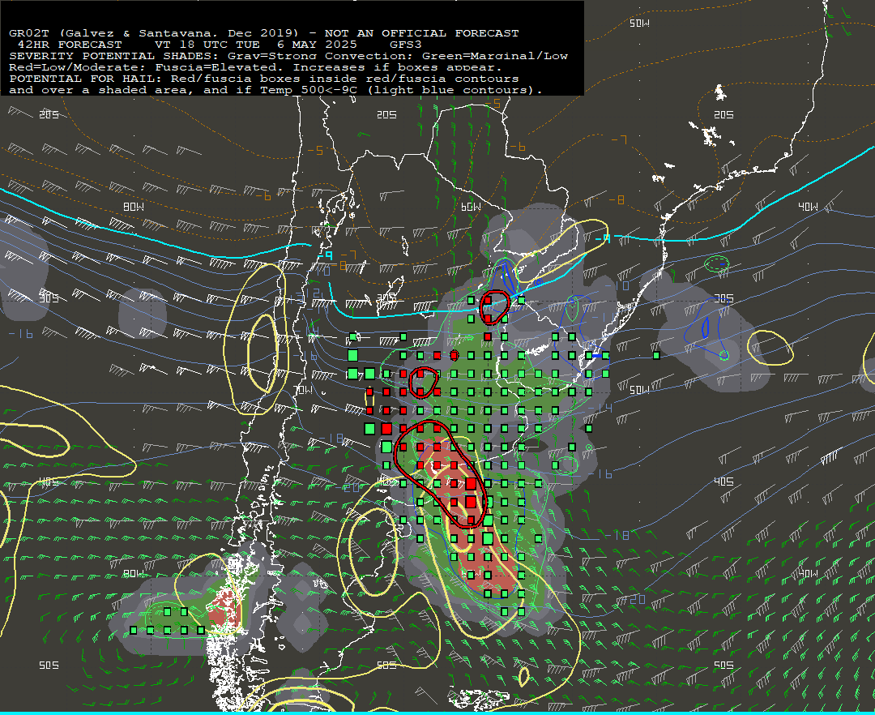Click 'Temp 500<-9C' text in legend
The height and width of the screenshot is (715, 875).
309,90
